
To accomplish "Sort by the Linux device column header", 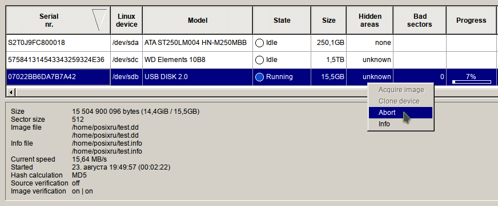I will (126, 20).
